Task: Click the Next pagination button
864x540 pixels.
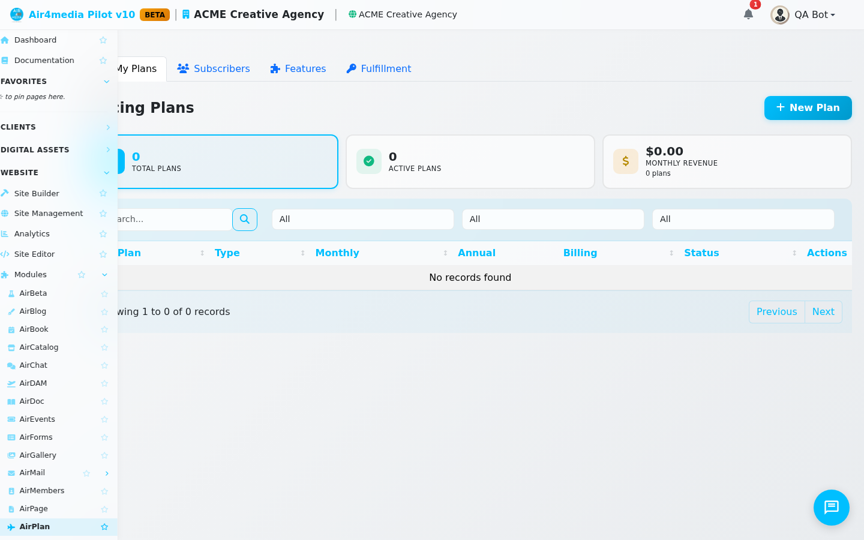Action: (823, 312)
